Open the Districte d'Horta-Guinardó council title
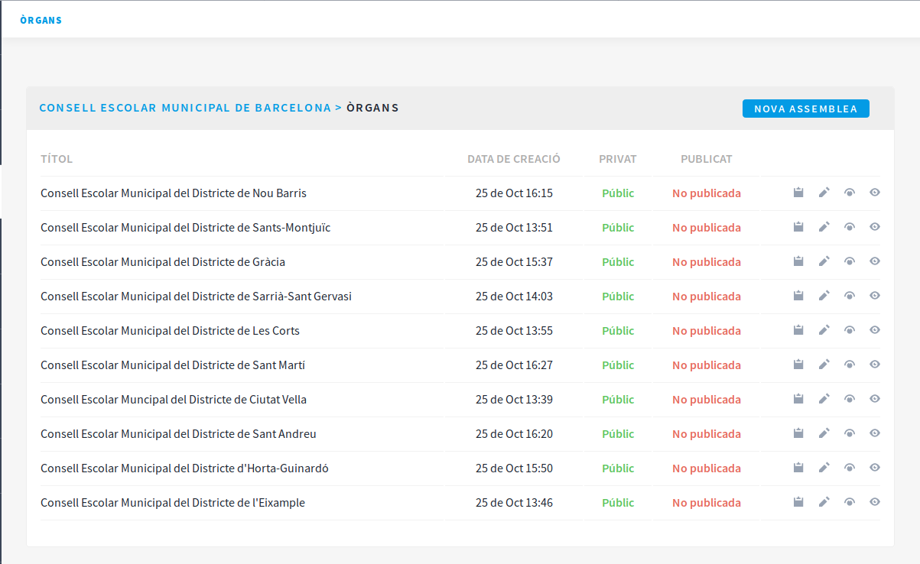 coord(184,468)
